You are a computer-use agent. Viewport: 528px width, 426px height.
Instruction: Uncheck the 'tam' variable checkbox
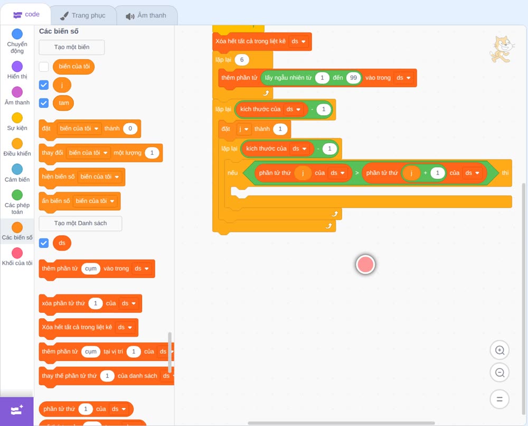pyautogui.click(x=44, y=103)
